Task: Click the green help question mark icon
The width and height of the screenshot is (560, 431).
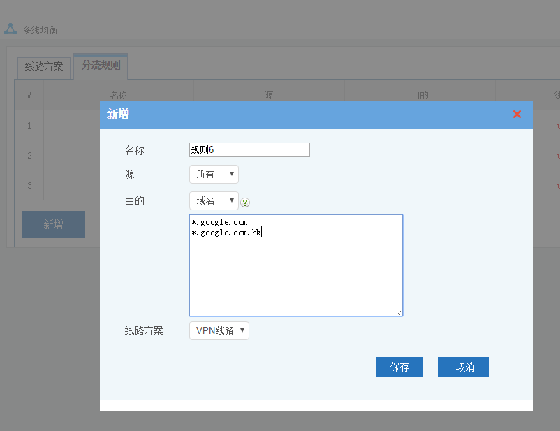Action: [x=245, y=203]
